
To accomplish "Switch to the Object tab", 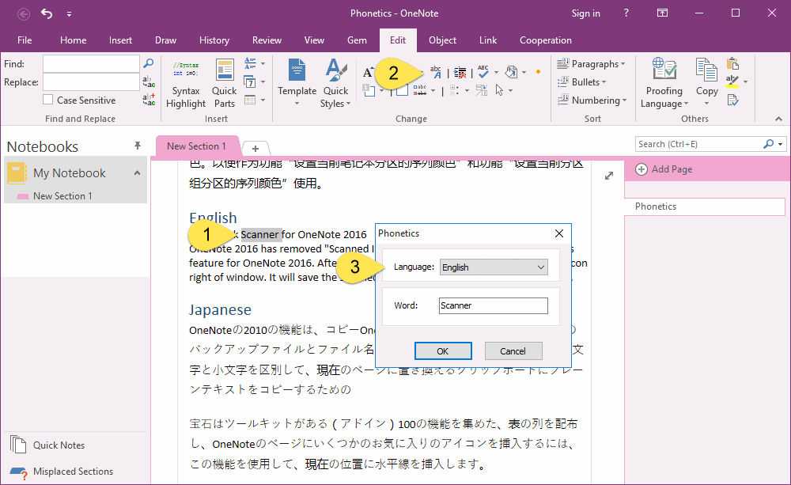I will pos(442,40).
